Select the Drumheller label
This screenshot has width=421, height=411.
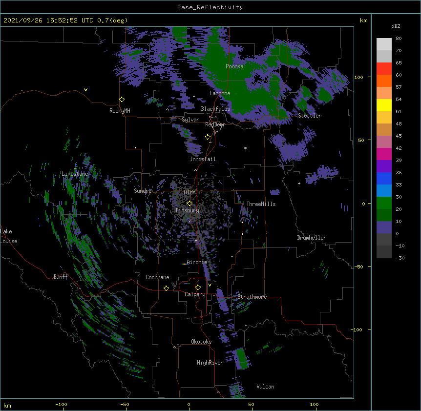(x=312, y=238)
